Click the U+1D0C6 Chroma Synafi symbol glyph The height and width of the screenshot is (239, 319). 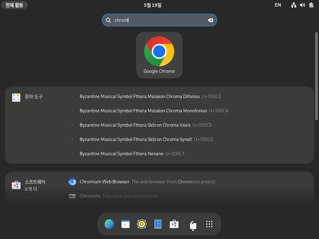click(72, 139)
